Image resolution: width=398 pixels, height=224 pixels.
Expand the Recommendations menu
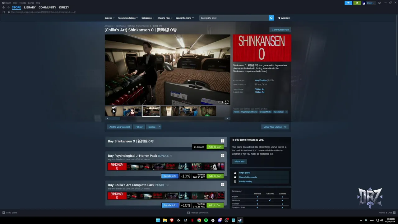point(127,18)
